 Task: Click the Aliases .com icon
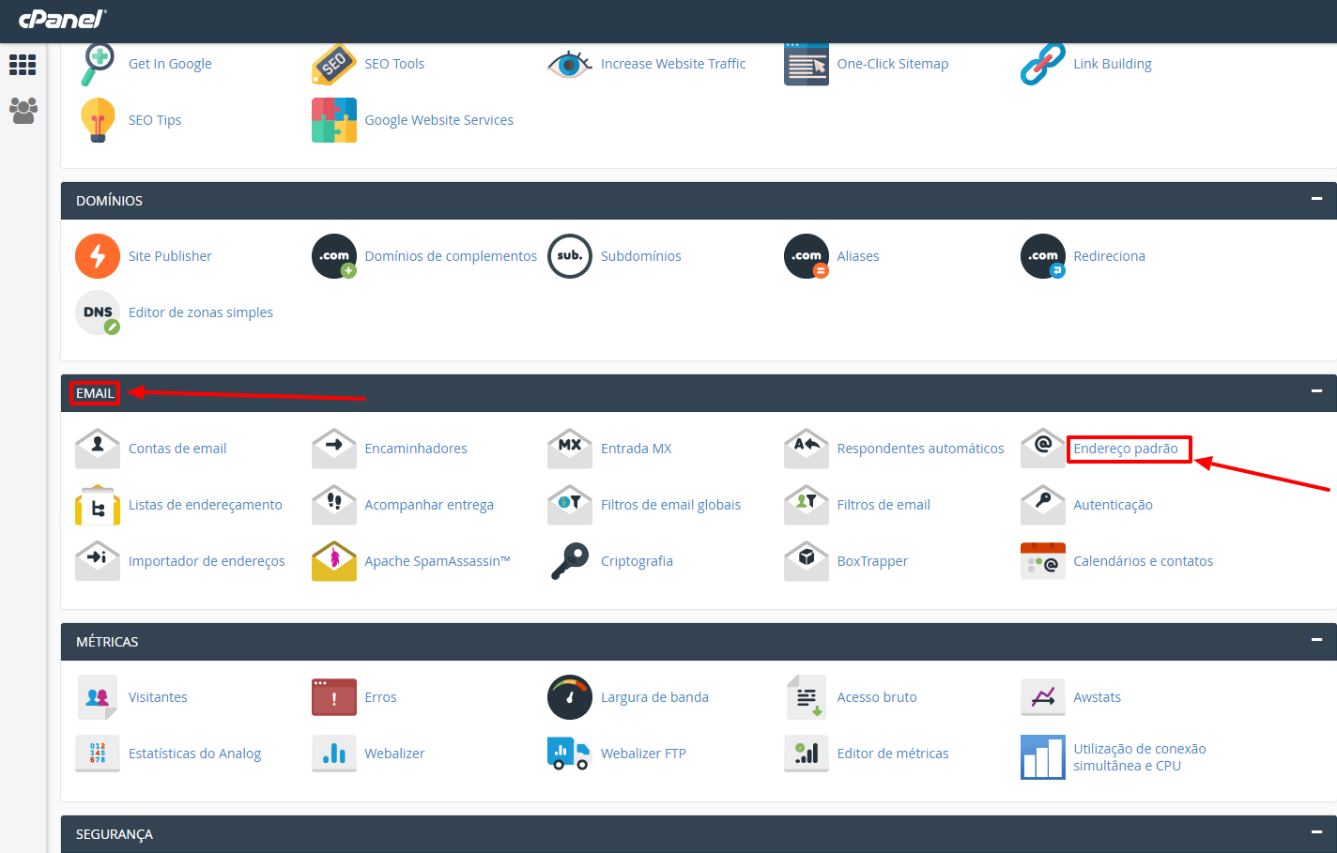[807, 256]
